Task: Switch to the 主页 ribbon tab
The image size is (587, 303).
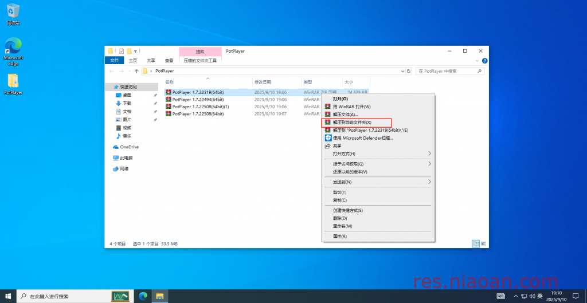Action: pyautogui.click(x=133, y=60)
